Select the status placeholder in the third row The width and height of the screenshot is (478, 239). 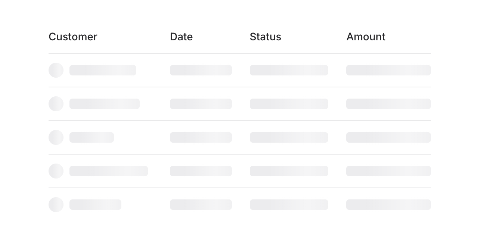point(289,137)
